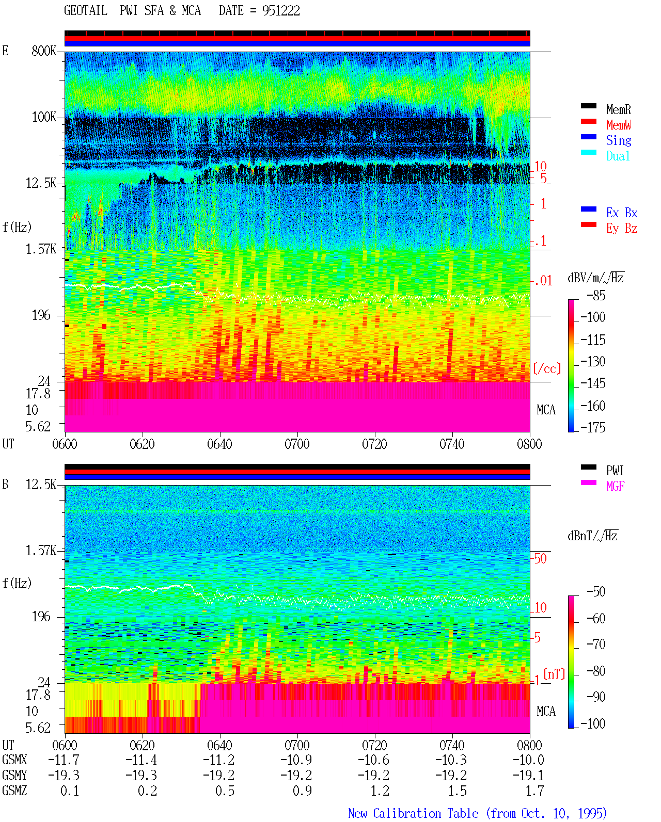Click the GSMZ value 0.1
The height and width of the screenshot is (822, 661).
click(70, 791)
